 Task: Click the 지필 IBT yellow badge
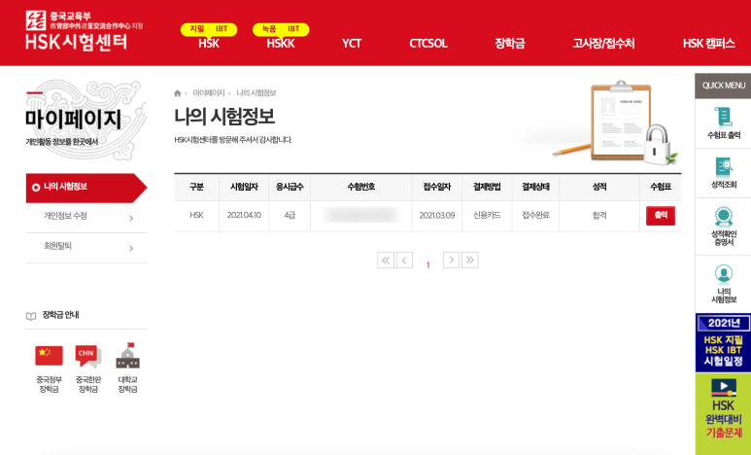209,29
